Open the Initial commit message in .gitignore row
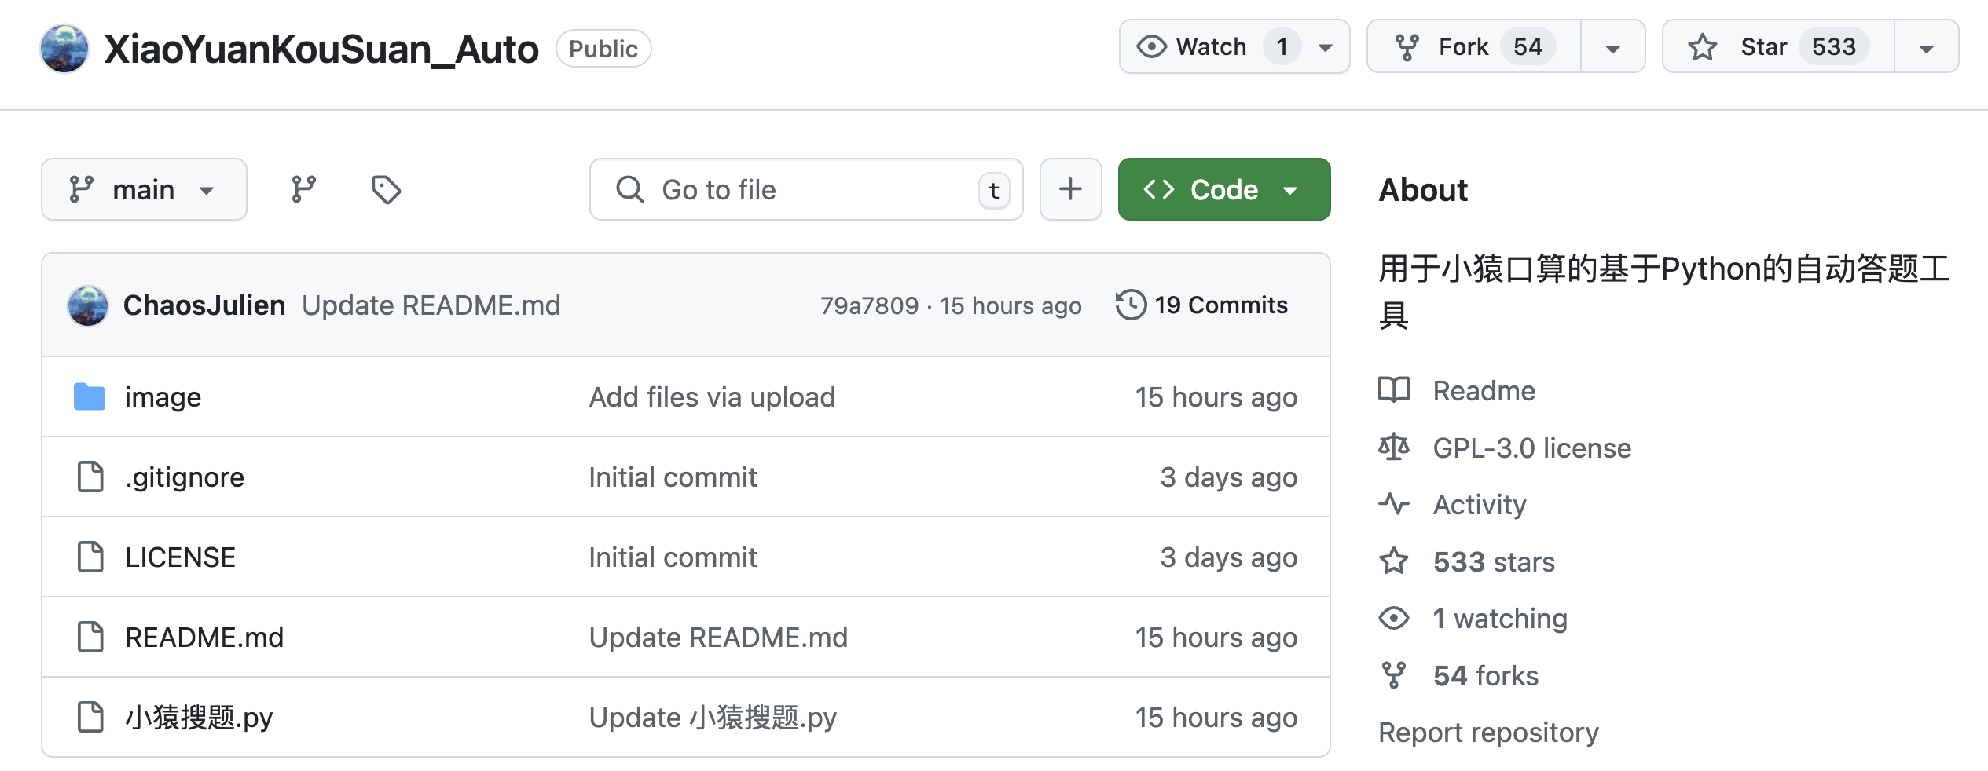The height and width of the screenshot is (771, 1988). (x=673, y=477)
